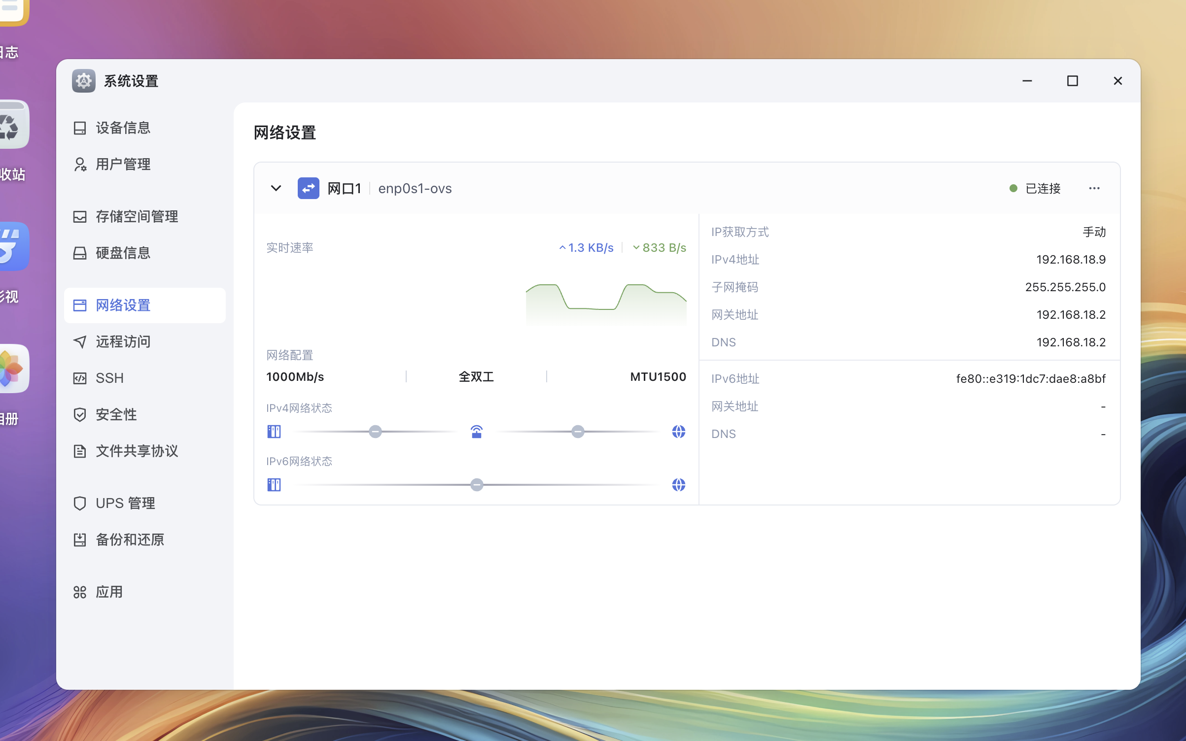Click the 已连接 connection status

tap(1035, 188)
